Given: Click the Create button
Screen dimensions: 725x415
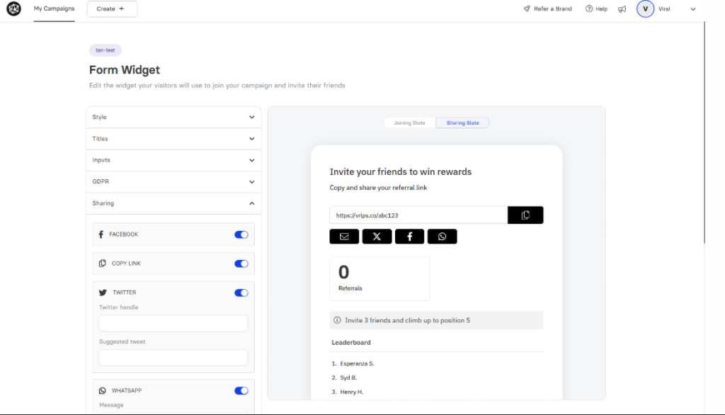Looking at the screenshot, I should coord(112,8).
